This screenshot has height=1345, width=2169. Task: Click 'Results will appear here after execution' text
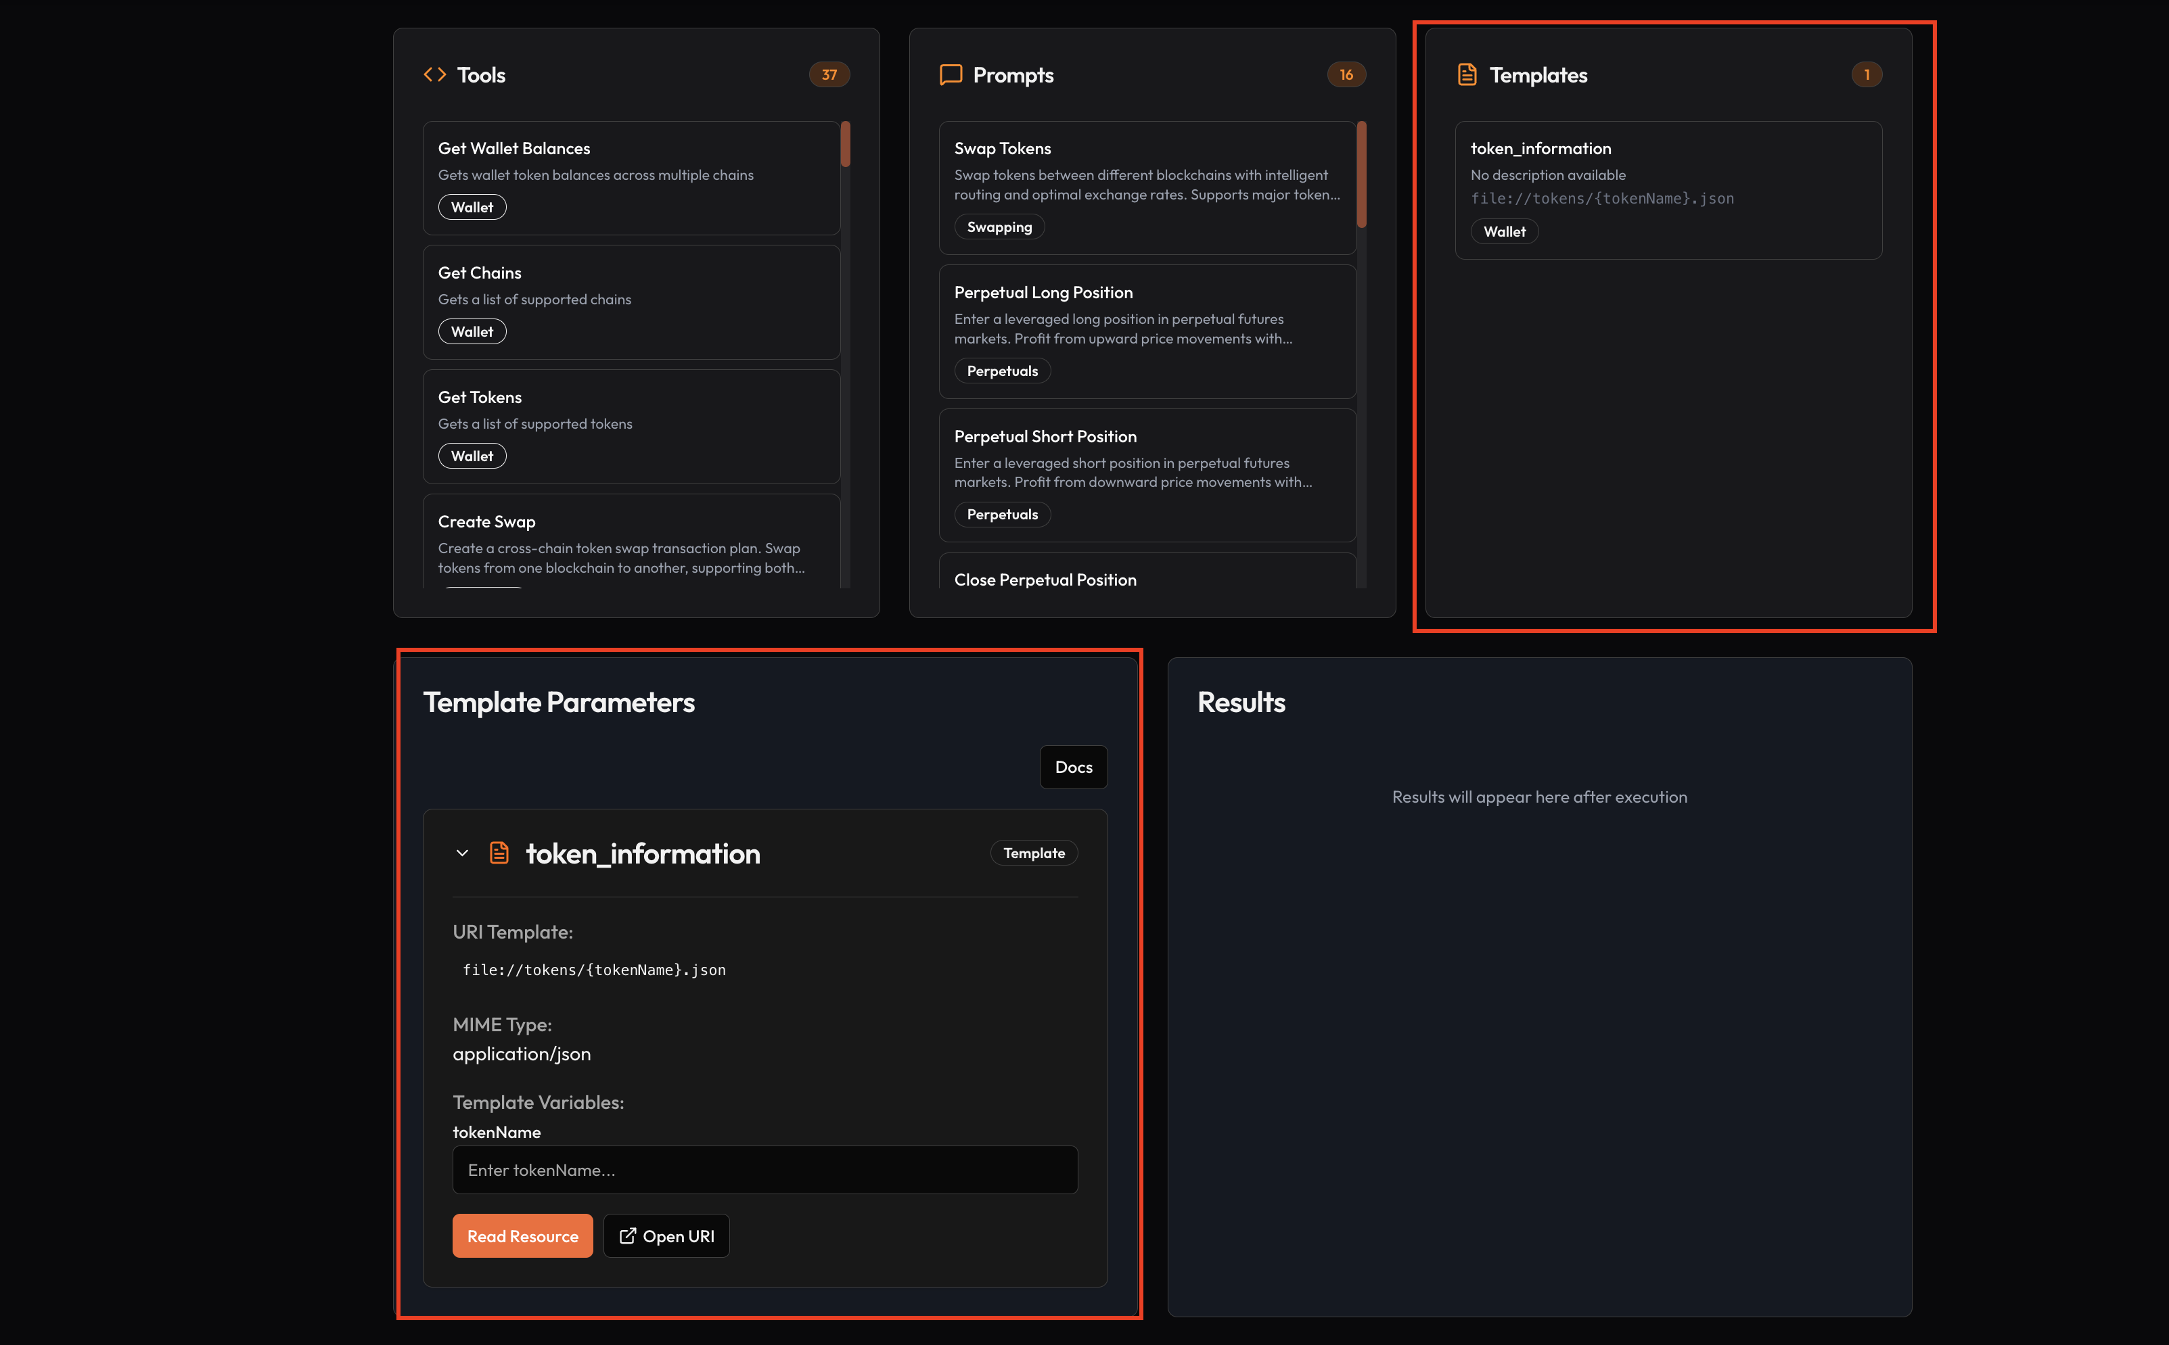click(x=1539, y=797)
